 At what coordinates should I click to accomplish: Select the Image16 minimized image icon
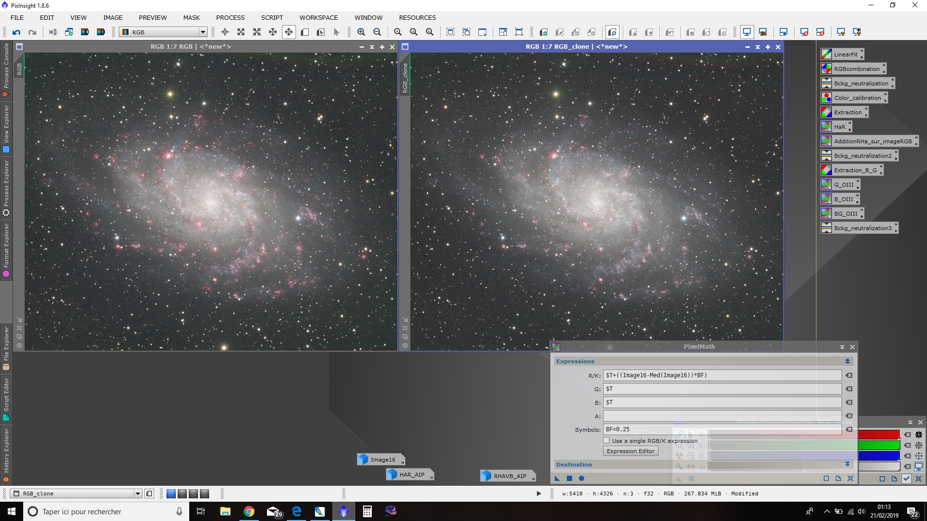pyautogui.click(x=380, y=460)
